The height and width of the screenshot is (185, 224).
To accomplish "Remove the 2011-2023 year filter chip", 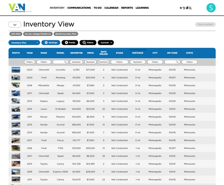I will pyautogui.click(x=15, y=34).
